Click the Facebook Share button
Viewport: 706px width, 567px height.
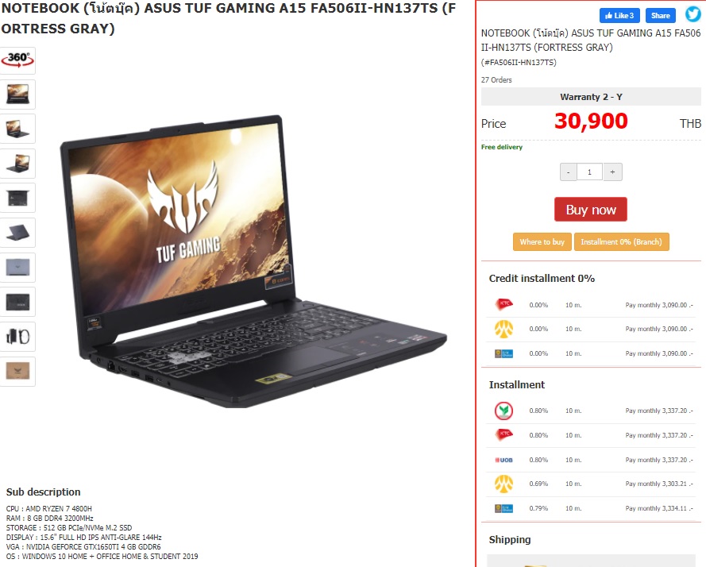pyautogui.click(x=660, y=15)
